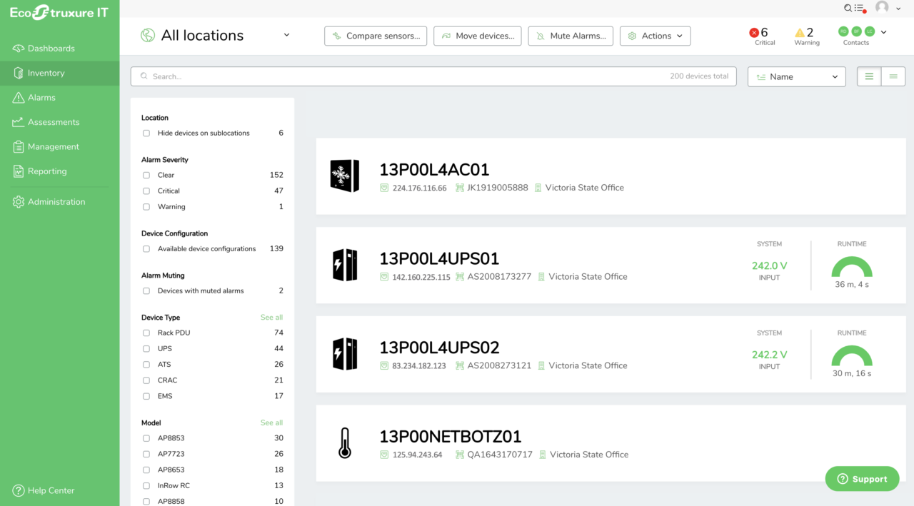Image resolution: width=914 pixels, height=506 pixels.
Task: Open the notifications list icon
Action: (x=860, y=8)
